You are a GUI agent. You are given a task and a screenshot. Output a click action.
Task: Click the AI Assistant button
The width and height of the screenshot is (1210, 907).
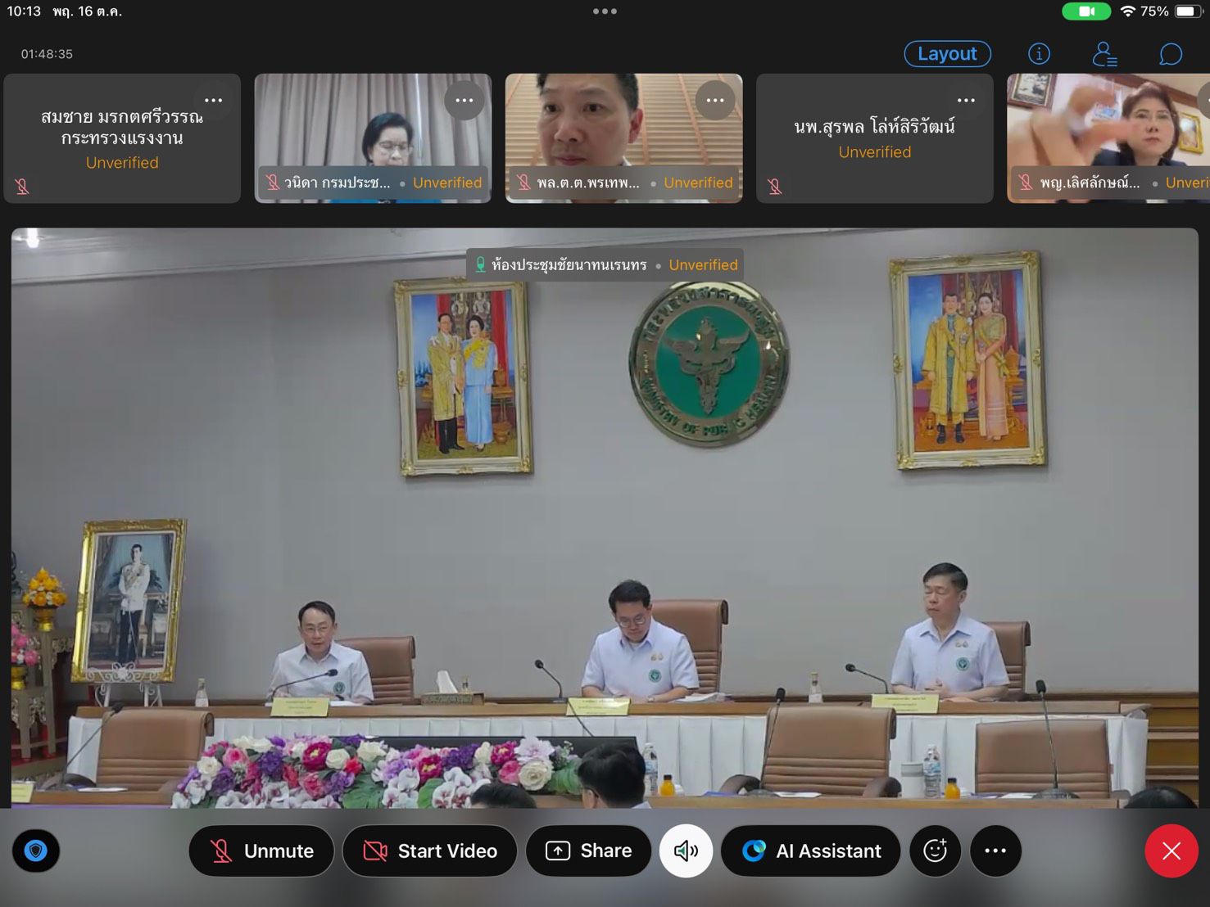[810, 851]
